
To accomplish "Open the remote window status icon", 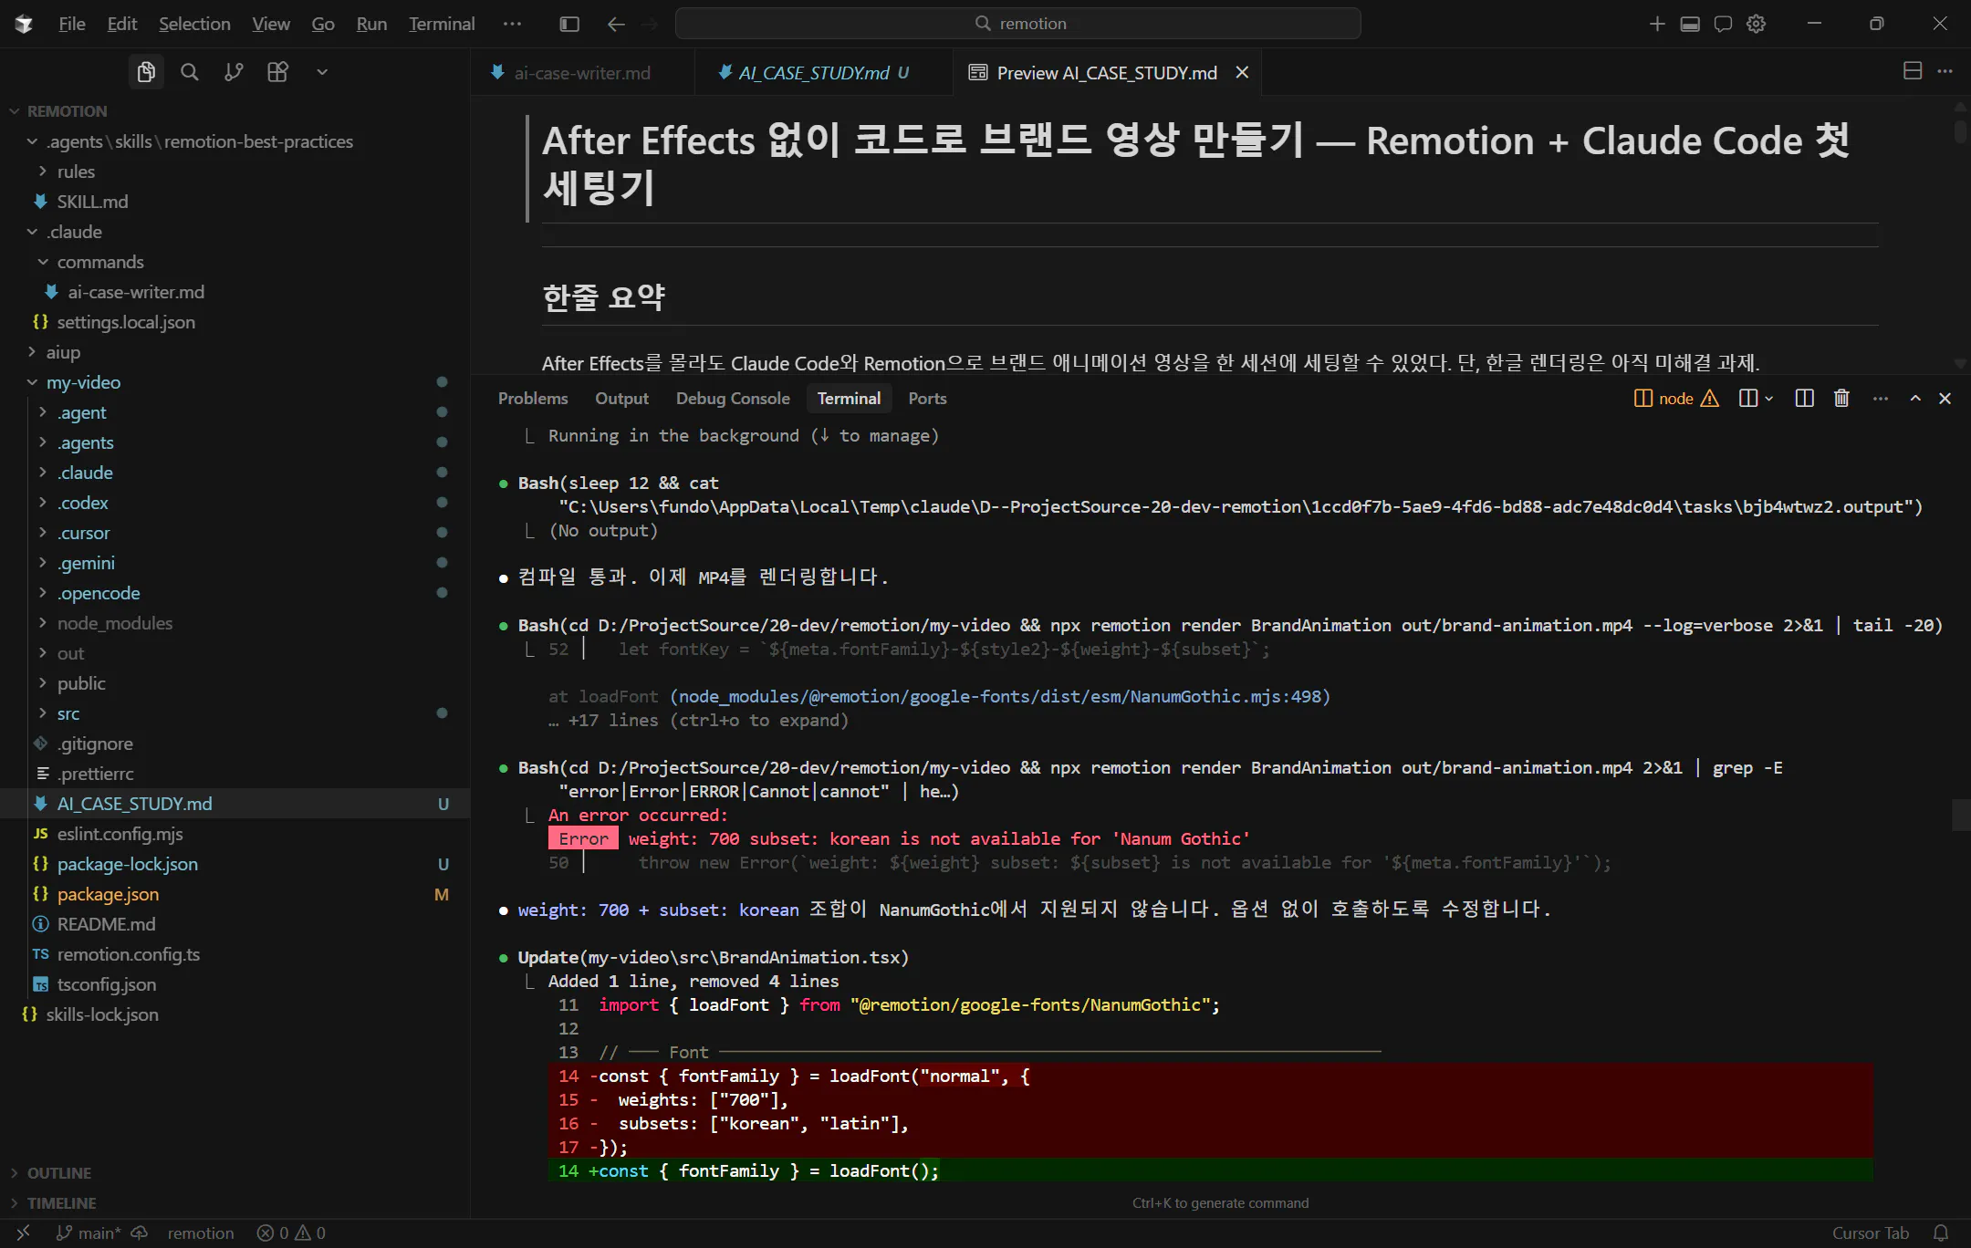I will click(x=24, y=1232).
